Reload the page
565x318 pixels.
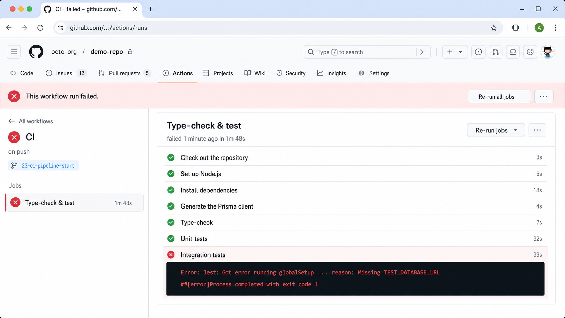(40, 28)
